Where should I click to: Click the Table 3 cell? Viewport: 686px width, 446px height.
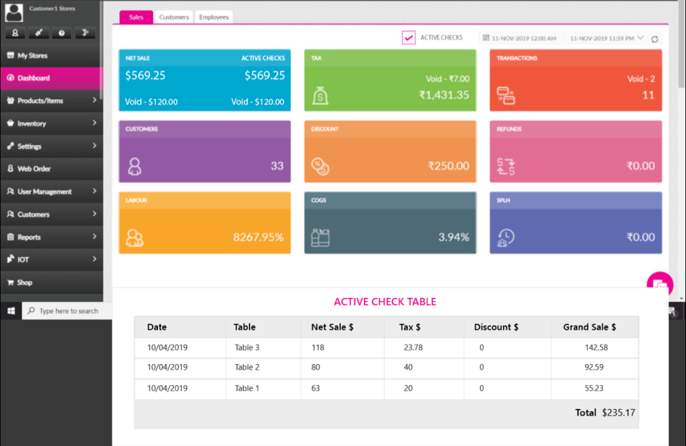tap(246, 348)
